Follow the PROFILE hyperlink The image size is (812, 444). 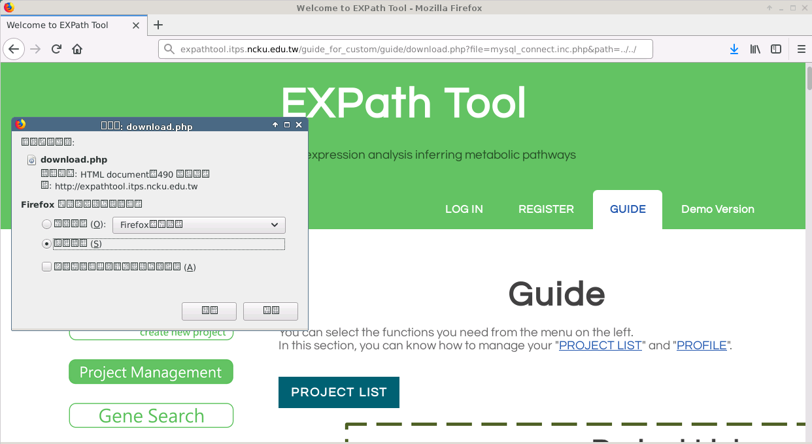(702, 345)
